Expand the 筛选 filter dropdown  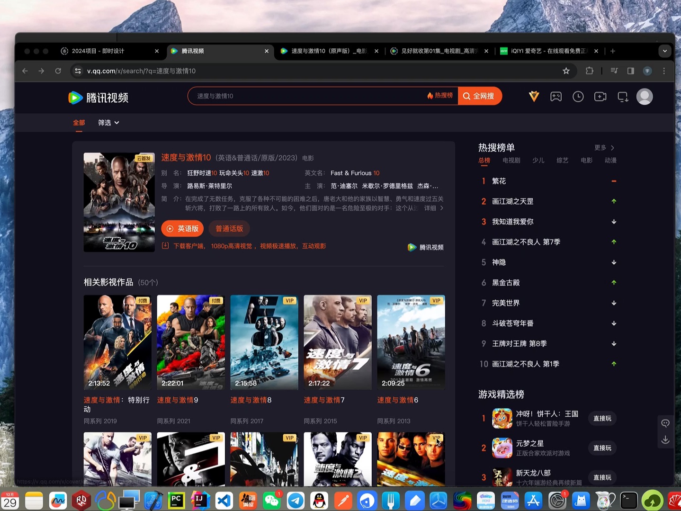coord(108,123)
